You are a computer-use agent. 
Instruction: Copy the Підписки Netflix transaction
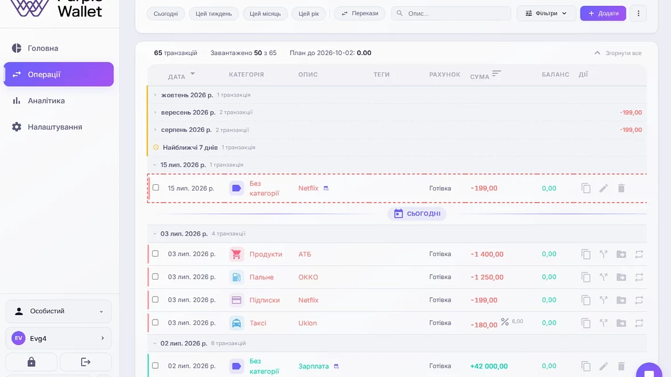click(x=586, y=300)
